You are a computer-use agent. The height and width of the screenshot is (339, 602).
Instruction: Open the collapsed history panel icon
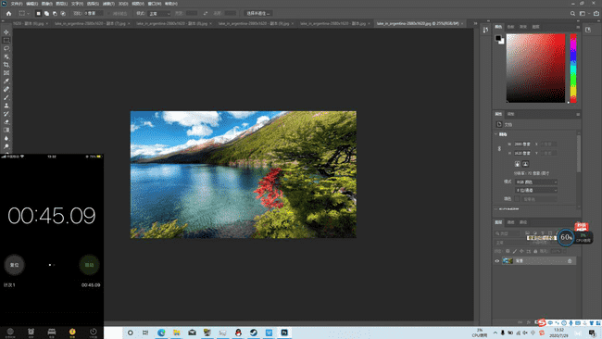(x=485, y=30)
